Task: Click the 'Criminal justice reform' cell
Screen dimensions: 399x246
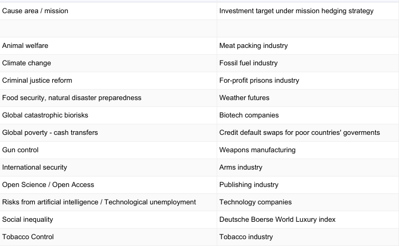Action: [x=37, y=81]
